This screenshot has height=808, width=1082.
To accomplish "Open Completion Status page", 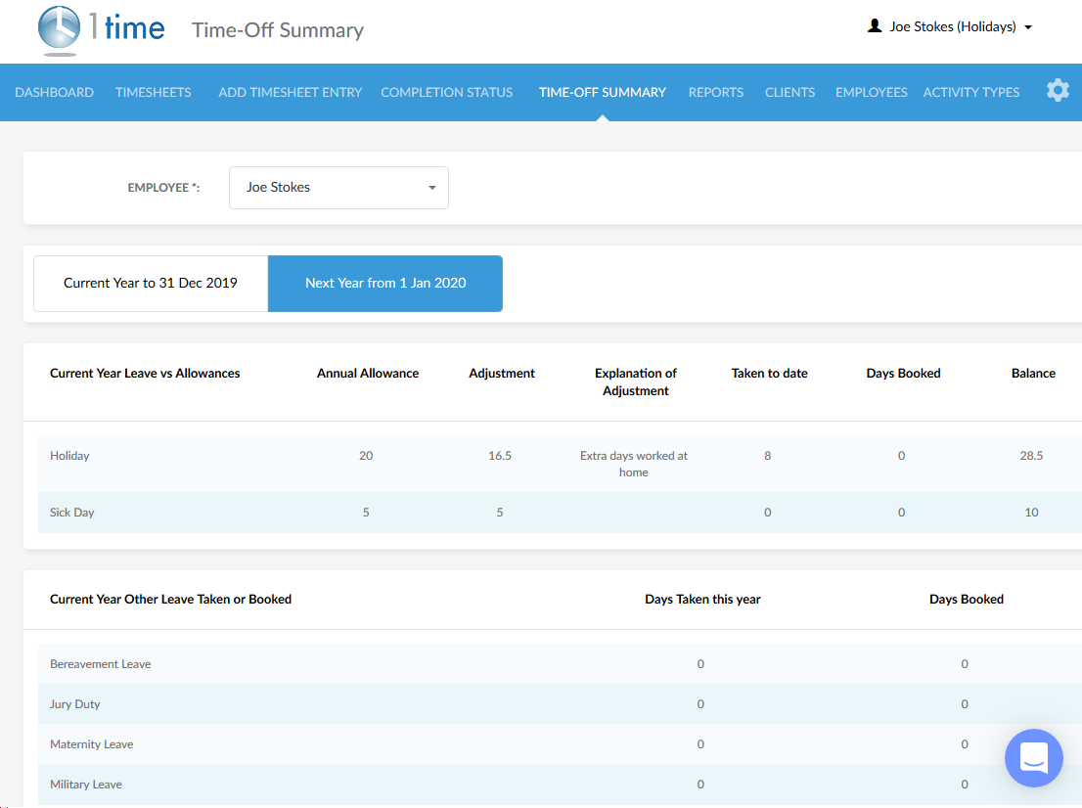I will pos(446,92).
